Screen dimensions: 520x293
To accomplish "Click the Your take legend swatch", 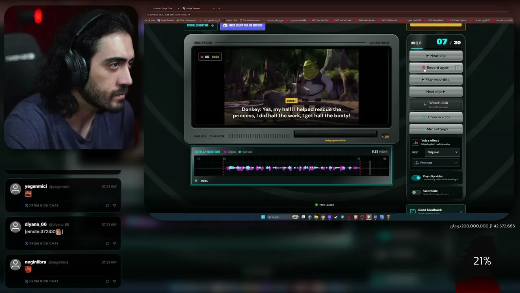I will point(240,152).
